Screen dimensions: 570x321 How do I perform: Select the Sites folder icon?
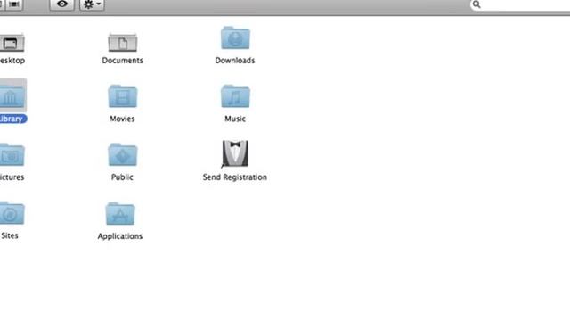[x=12, y=213]
